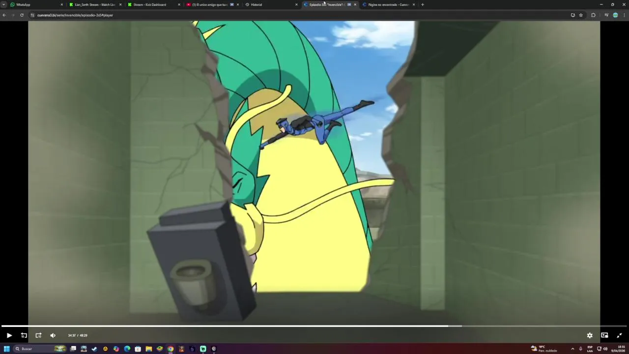Open clock and calendar 18:31
The width and height of the screenshot is (629, 354).
(618, 349)
